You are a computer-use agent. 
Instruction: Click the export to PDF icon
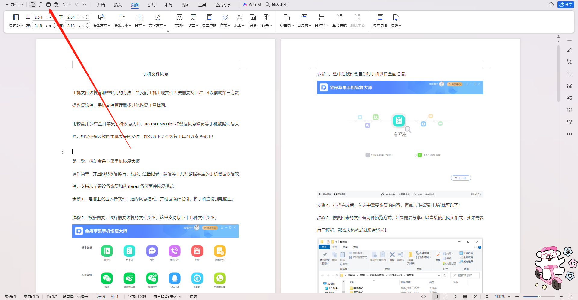pos(41,5)
